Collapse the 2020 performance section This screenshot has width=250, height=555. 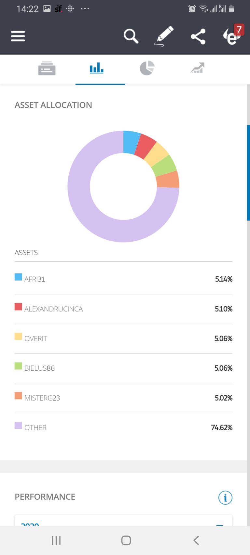219,525
